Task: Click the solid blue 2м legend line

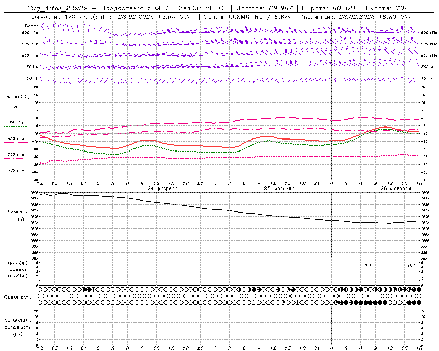Action: tap(16, 111)
